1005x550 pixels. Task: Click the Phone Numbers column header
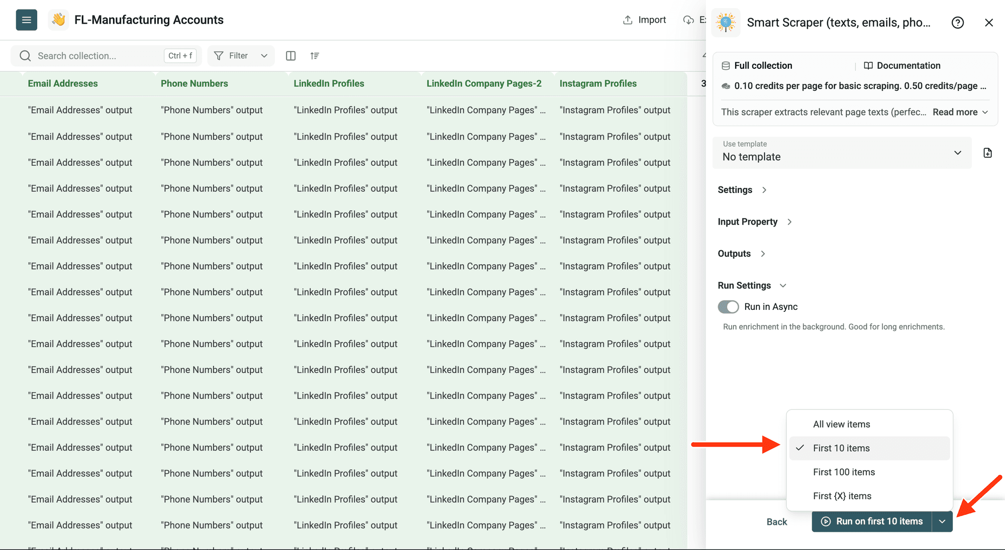tap(194, 83)
